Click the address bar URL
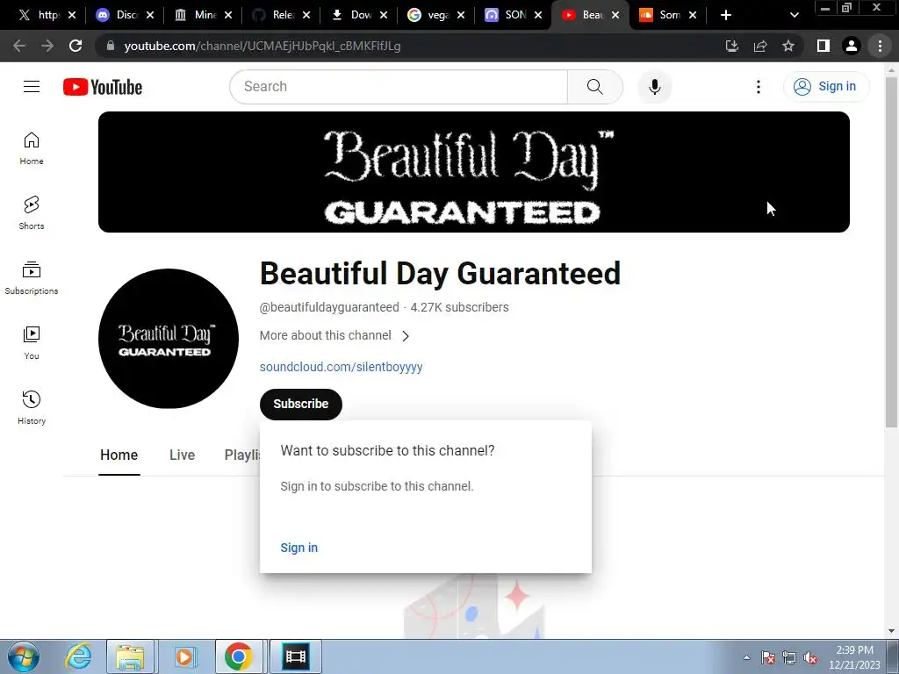This screenshot has width=899, height=674. coord(262,46)
